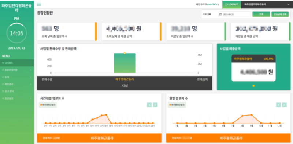Toggle 파주평화곤돌라 legend in the hourly visitors chart
Screen dimensions: 293x144
pyautogui.click(x=48, y=105)
